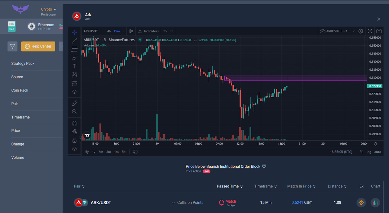Open the ARK/USDT chart icon in row
This screenshot has height=213, width=389.
pos(375,203)
